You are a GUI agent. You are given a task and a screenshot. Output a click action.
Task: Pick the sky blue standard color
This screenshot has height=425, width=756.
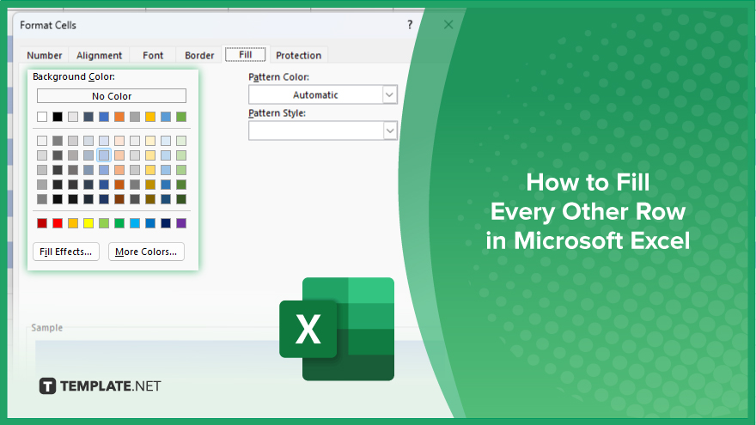pyautogui.click(x=135, y=223)
